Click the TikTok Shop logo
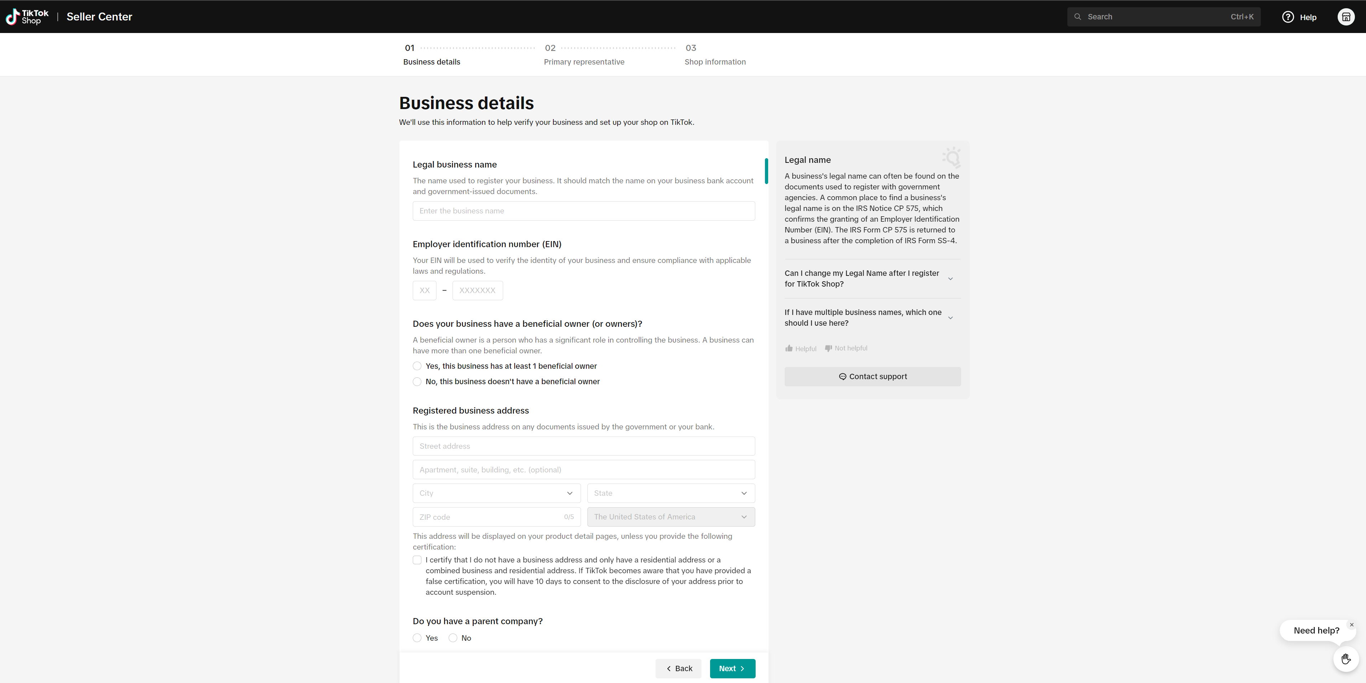 pos(27,17)
